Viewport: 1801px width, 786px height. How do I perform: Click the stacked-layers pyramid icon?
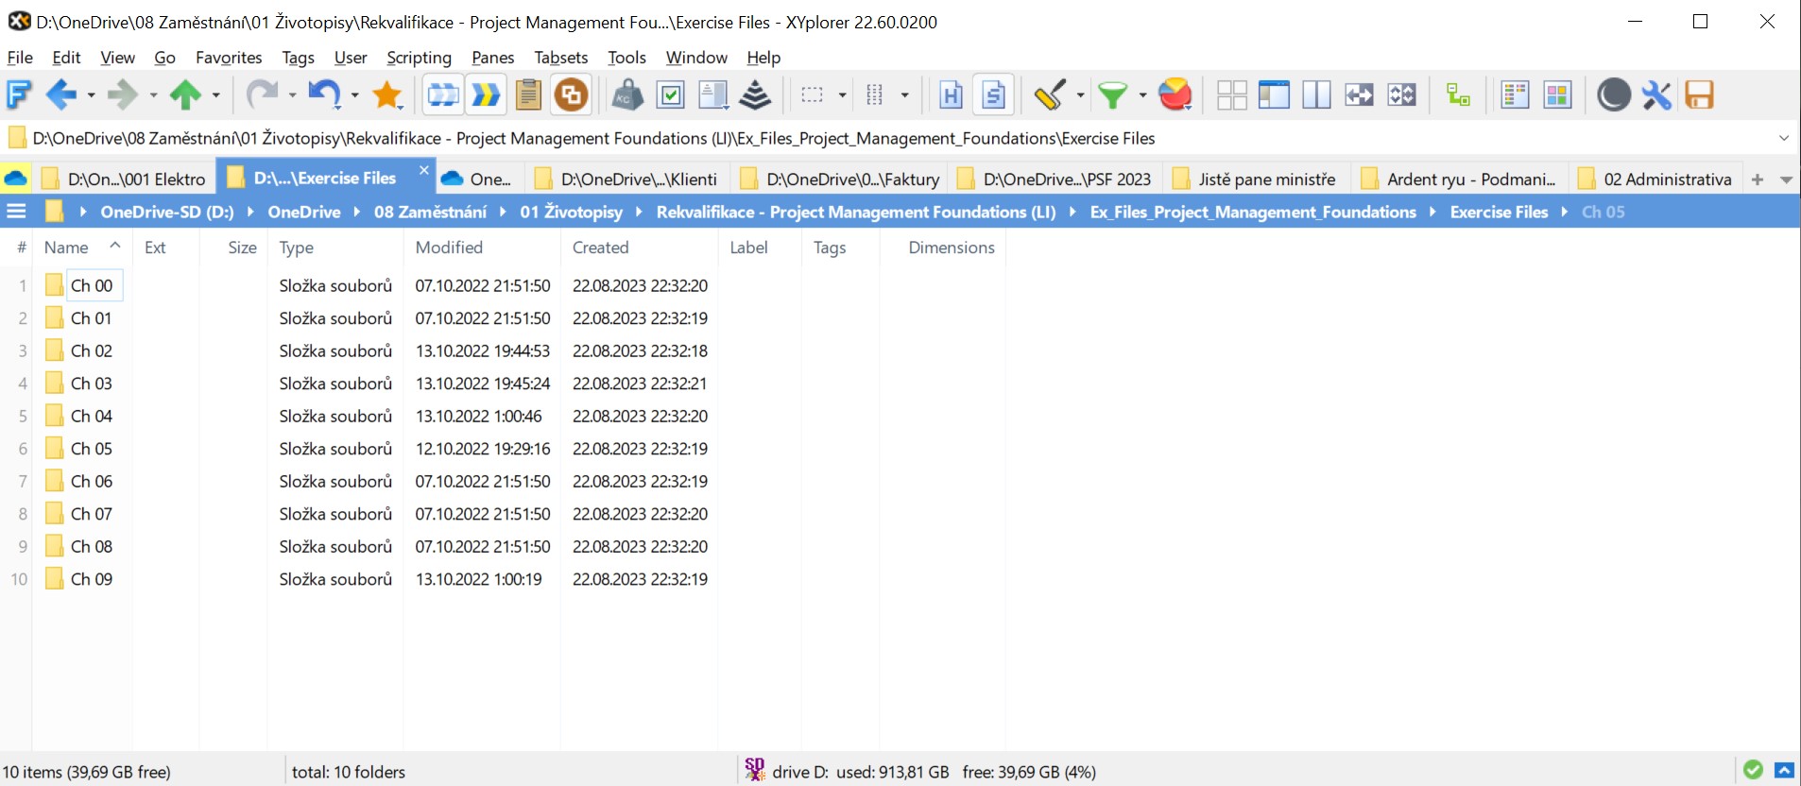tap(755, 94)
